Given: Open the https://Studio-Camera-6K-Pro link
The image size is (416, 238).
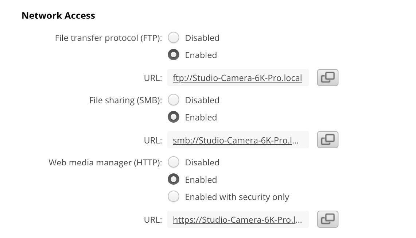Looking at the screenshot, I should click(x=237, y=220).
